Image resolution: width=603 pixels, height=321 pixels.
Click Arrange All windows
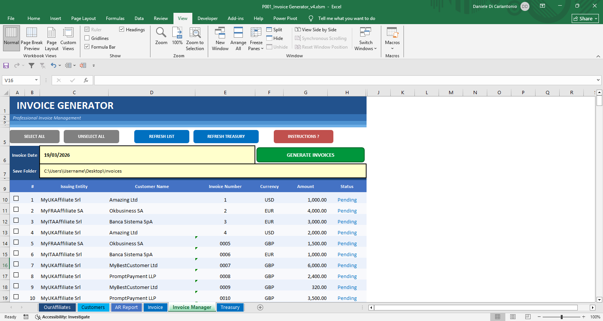[238, 38]
